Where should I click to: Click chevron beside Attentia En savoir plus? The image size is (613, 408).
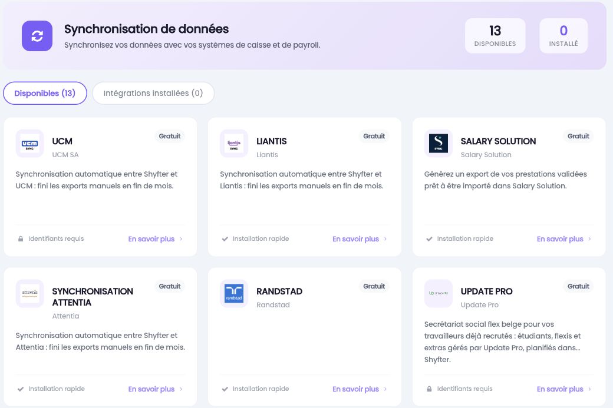pos(181,389)
